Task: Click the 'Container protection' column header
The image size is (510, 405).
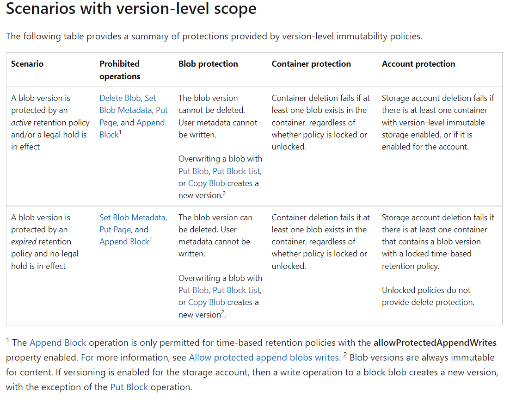Action: tap(311, 64)
